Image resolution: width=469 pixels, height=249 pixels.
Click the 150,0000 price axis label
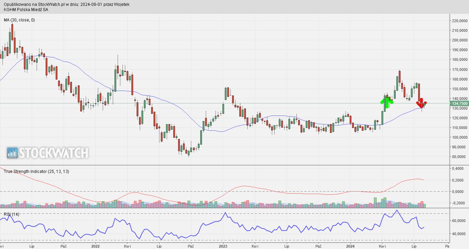tap(460, 89)
